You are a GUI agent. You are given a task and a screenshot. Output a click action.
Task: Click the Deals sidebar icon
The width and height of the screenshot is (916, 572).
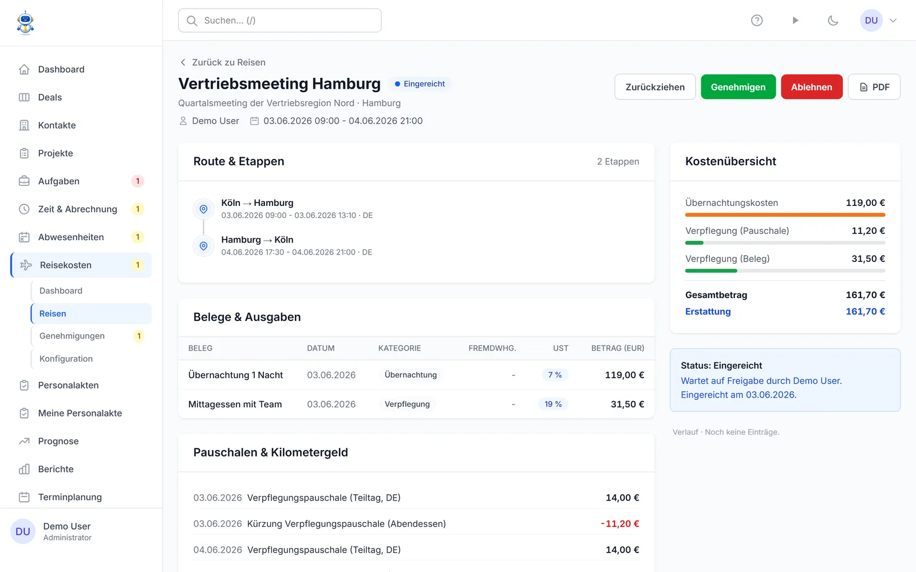tap(24, 97)
